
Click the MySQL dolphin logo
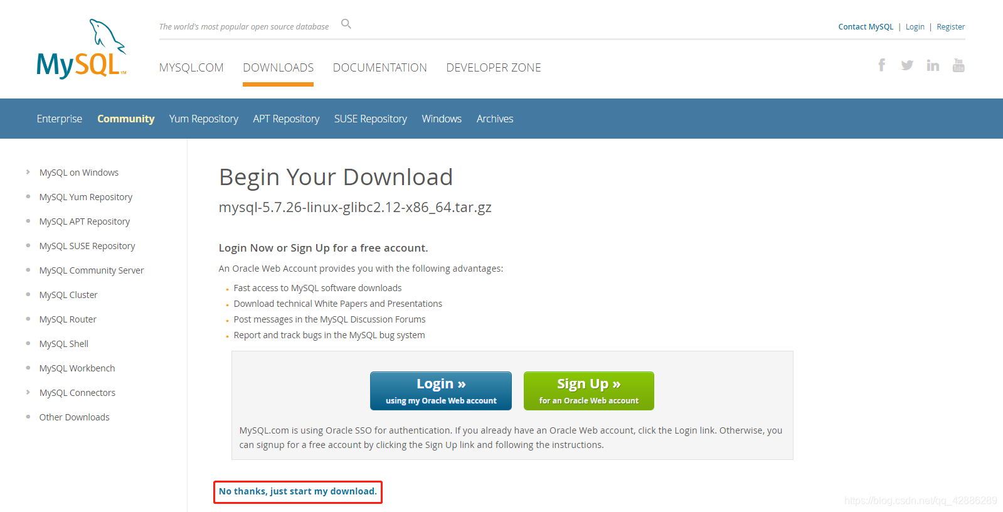tap(82, 48)
